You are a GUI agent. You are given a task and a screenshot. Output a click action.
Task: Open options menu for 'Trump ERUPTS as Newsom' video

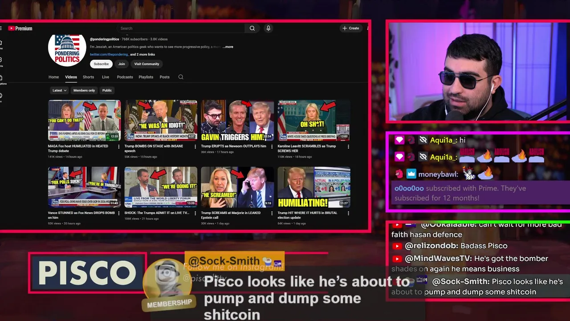272,147
